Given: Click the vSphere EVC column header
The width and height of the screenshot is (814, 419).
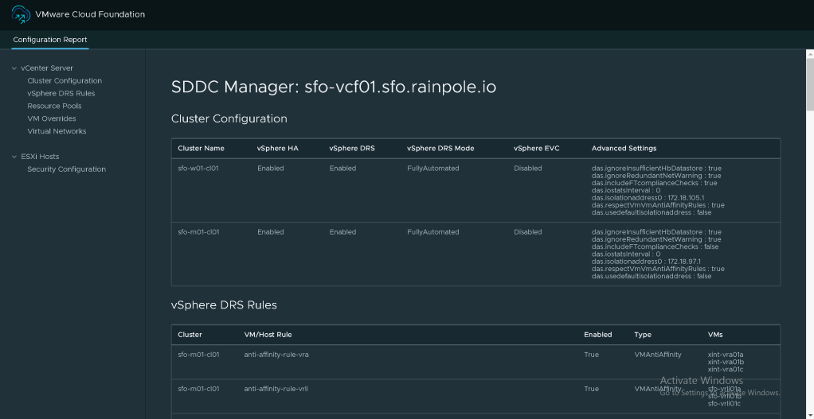Looking at the screenshot, I should pyautogui.click(x=537, y=149).
